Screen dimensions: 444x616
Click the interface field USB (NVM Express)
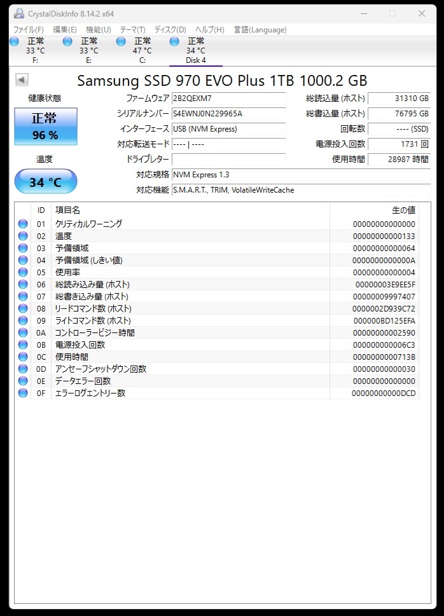[x=229, y=129]
